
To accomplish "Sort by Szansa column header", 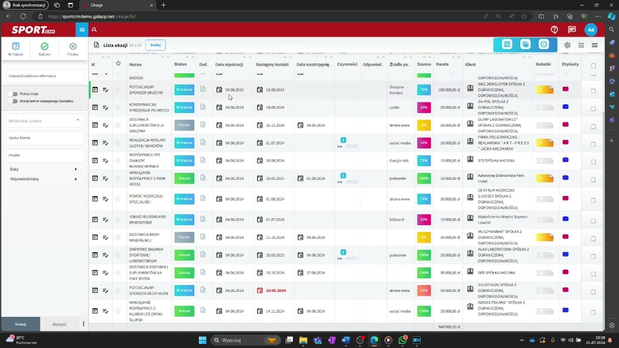I will pyautogui.click(x=424, y=64).
